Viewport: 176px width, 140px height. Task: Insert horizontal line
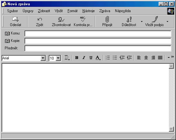tap(169, 58)
